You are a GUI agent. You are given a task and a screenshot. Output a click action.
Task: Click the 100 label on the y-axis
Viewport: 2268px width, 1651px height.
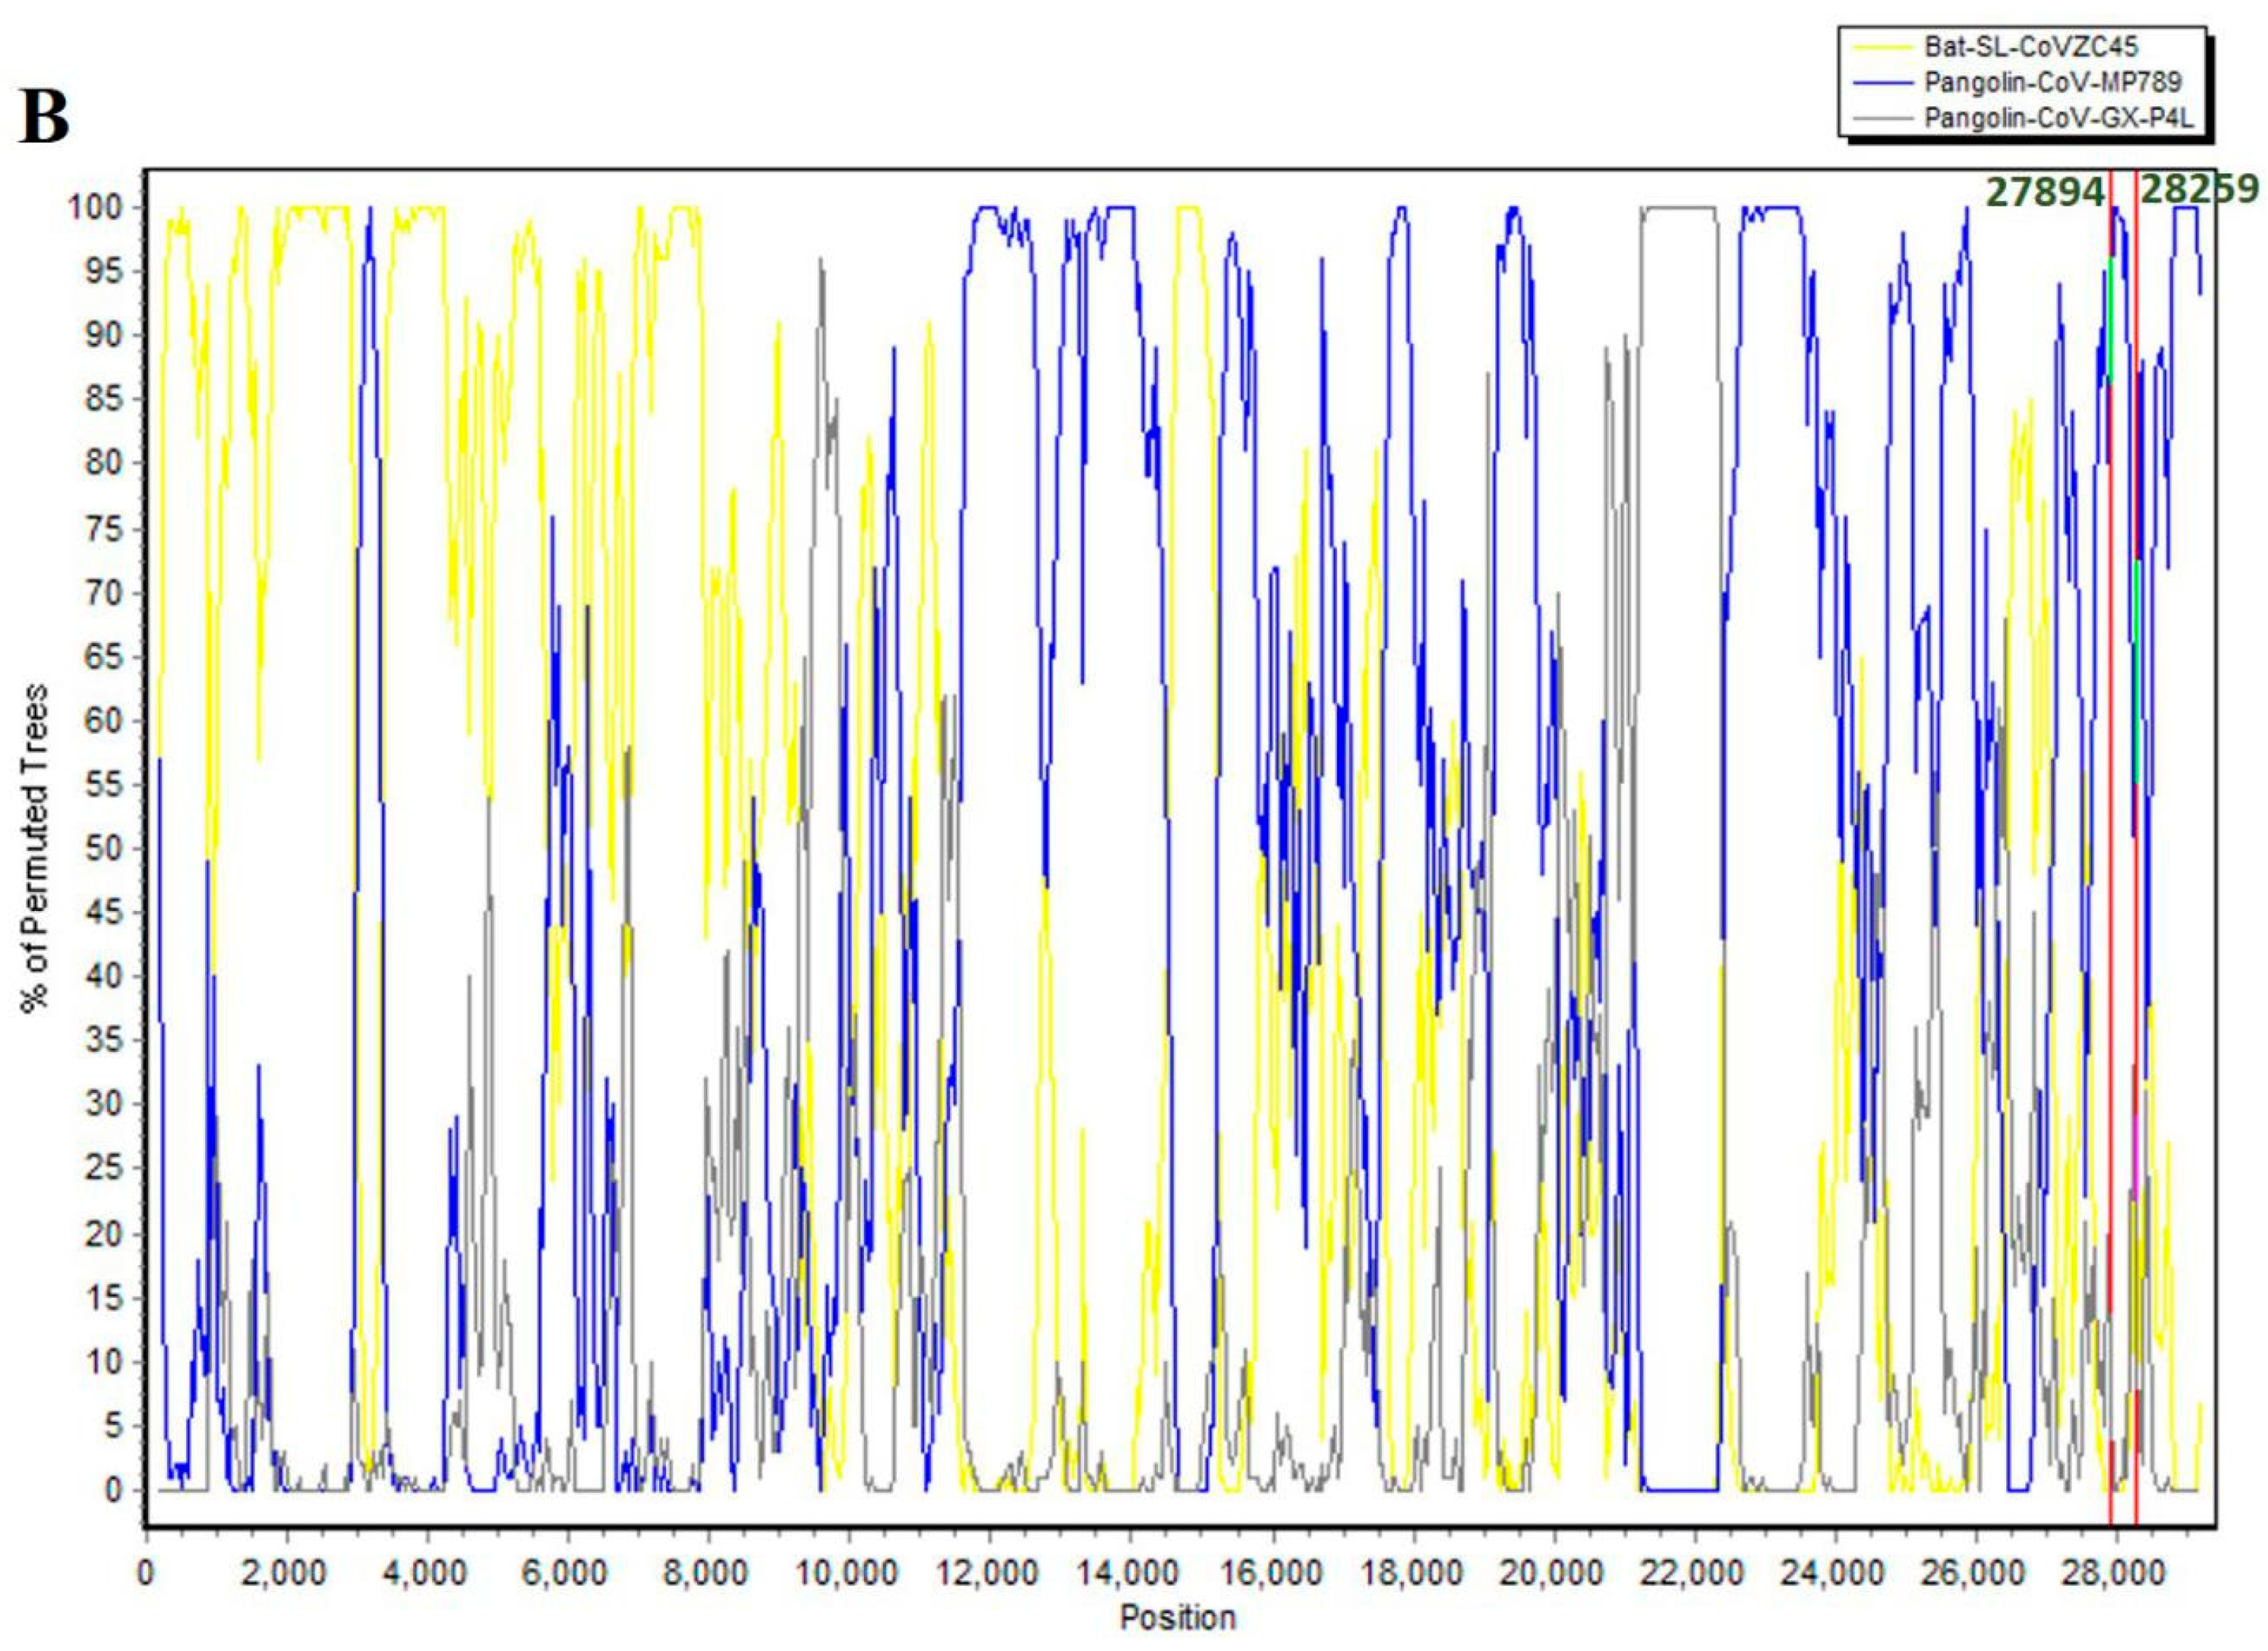tap(94, 208)
